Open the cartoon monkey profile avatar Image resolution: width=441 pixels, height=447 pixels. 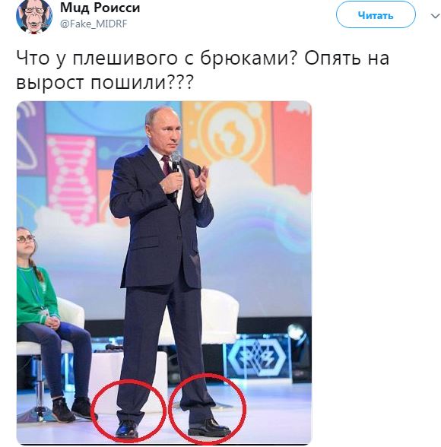34,16
